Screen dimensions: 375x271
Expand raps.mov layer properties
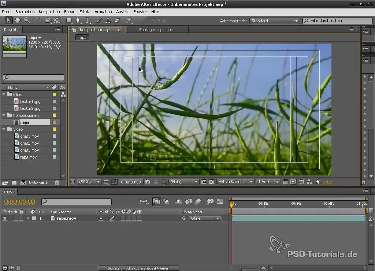point(28,218)
